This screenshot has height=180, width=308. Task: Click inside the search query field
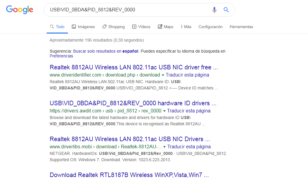coord(128,10)
